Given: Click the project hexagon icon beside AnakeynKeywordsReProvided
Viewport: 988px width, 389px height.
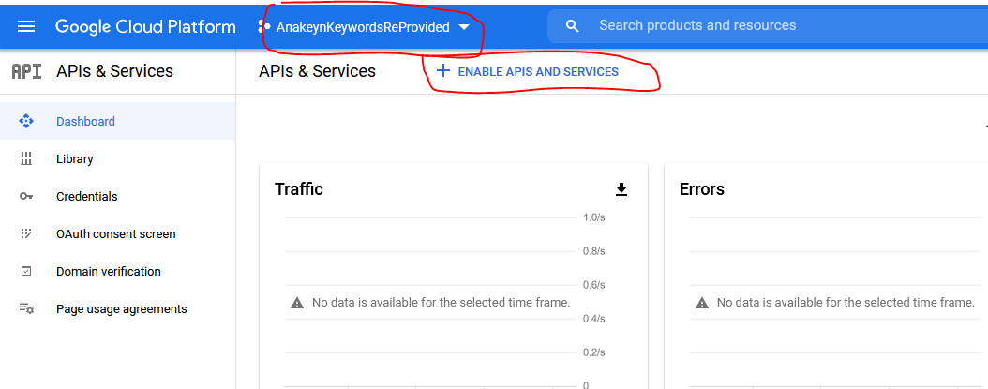Looking at the screenshot, I should [263, 26].
